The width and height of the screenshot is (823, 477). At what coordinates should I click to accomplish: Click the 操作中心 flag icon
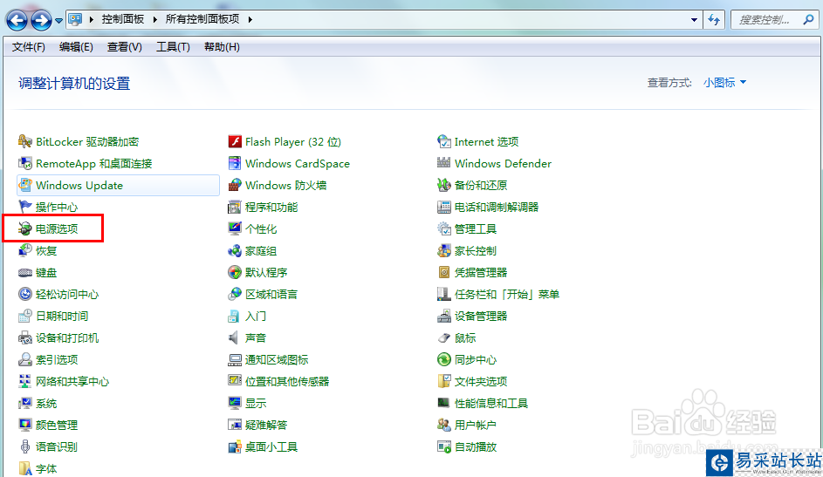pyautogui.click(x=24, y=207)
